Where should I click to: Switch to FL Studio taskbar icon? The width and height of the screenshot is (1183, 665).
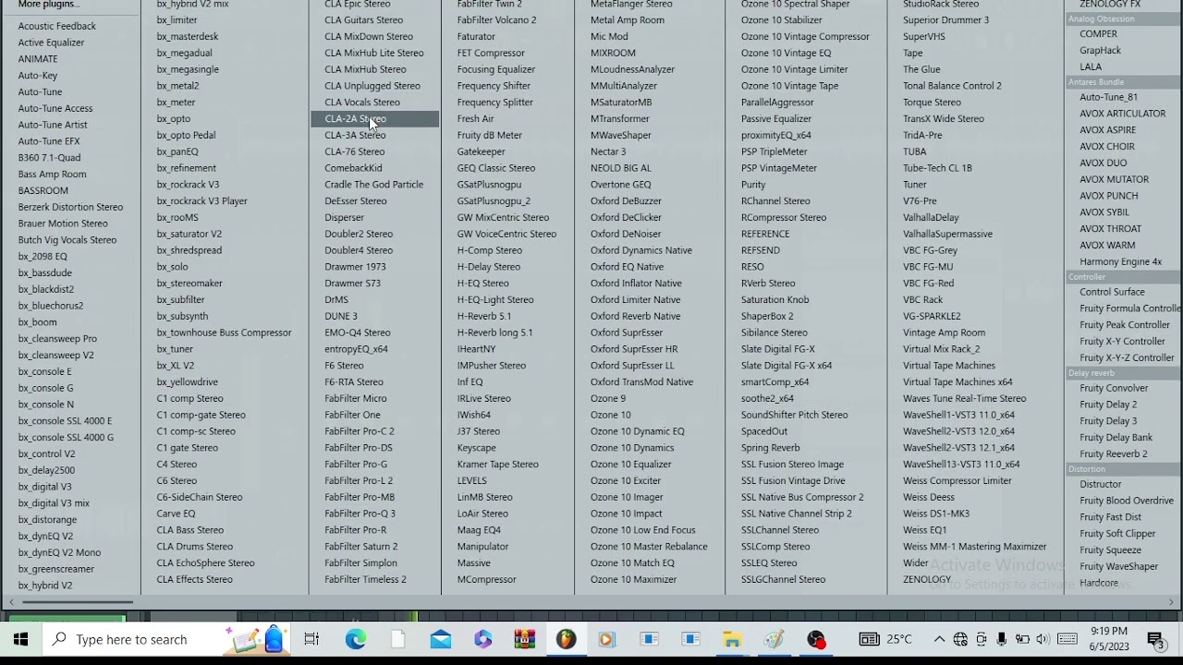566,639
